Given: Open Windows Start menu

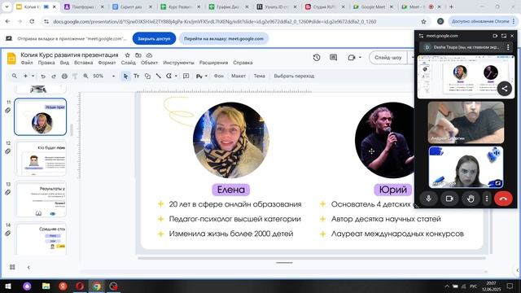Looking at the screenshot, I should (x=8, y=286).
